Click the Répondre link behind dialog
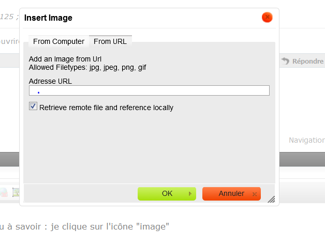 [308, 61]
